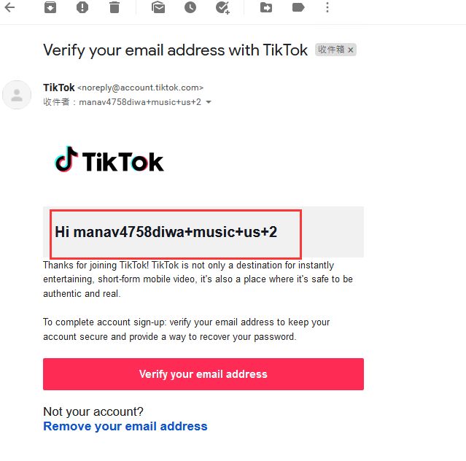466x461 pixels.
Task: Expand recipient details dropdown arrow
Action: coord(209,102)
